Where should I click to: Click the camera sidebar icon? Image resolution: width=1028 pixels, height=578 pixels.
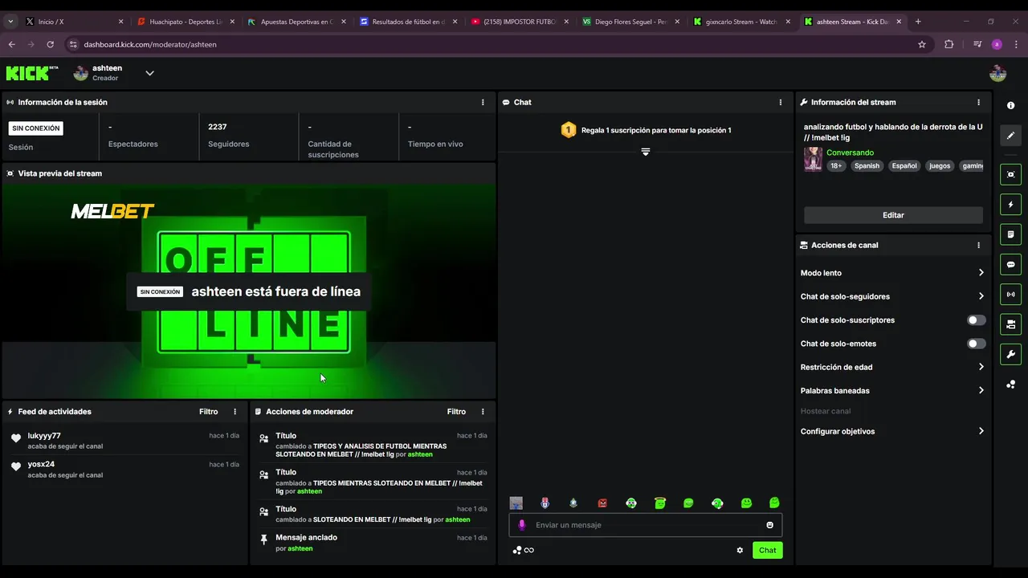(1010, 324)
